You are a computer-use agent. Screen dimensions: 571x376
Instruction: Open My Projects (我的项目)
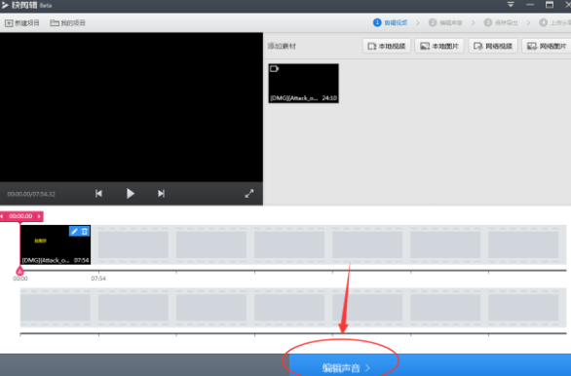tap(67, 23)
